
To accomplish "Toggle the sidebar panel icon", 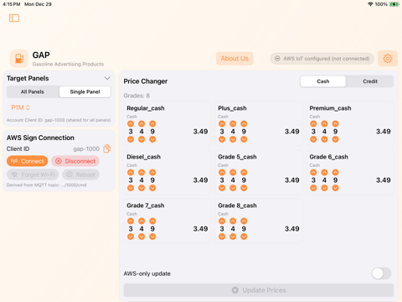I will point(14,18).
